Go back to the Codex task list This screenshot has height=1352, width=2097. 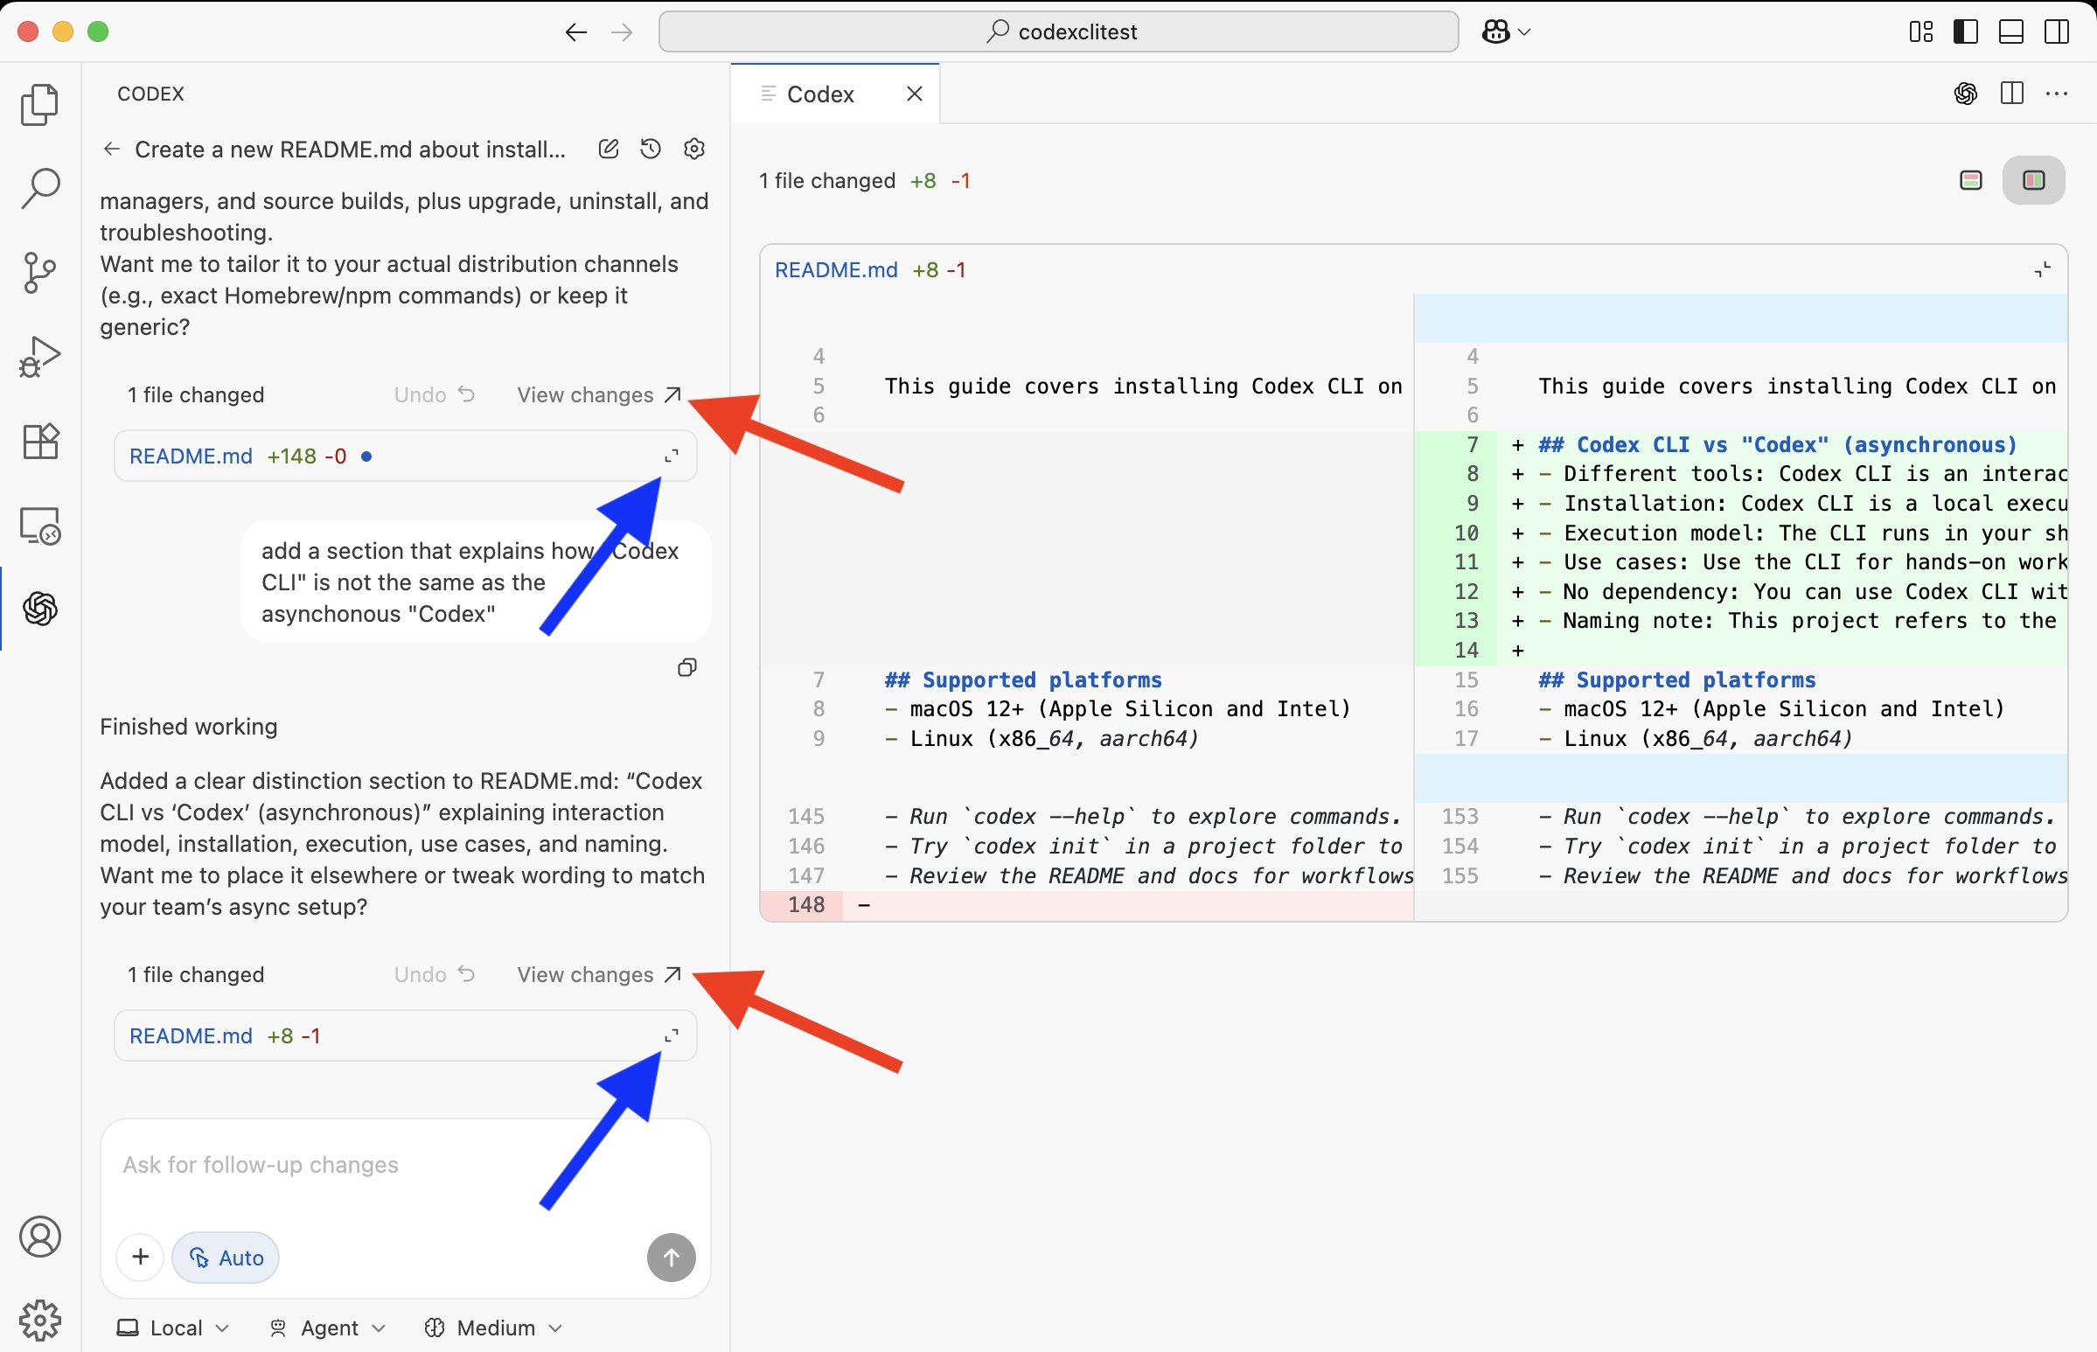tap(111, 150)
